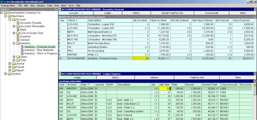Expand the Accounts Receivable tree node
Image resolution: width=257 pixels, height=120 pixels.
(14, 26)
